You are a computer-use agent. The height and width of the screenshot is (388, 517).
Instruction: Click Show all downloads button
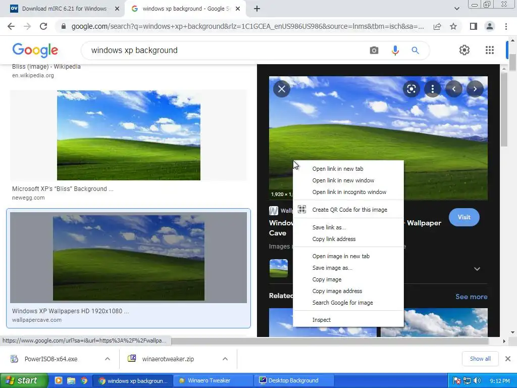(480, 359)
